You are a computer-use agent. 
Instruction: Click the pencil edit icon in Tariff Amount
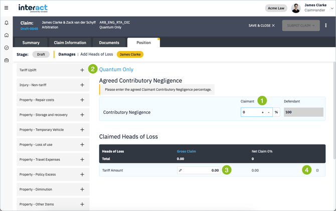point(181,170)
